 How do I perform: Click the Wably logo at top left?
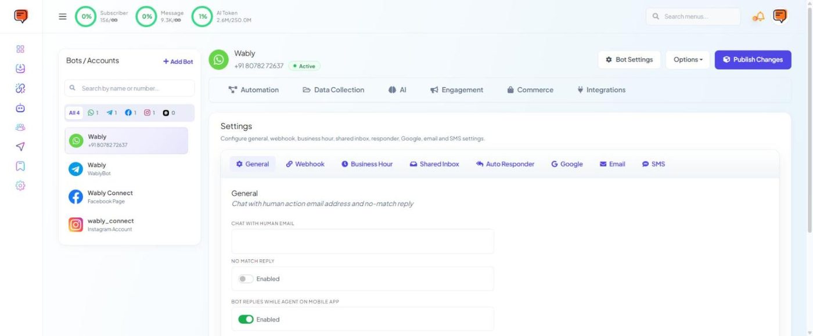pos(21,16)
